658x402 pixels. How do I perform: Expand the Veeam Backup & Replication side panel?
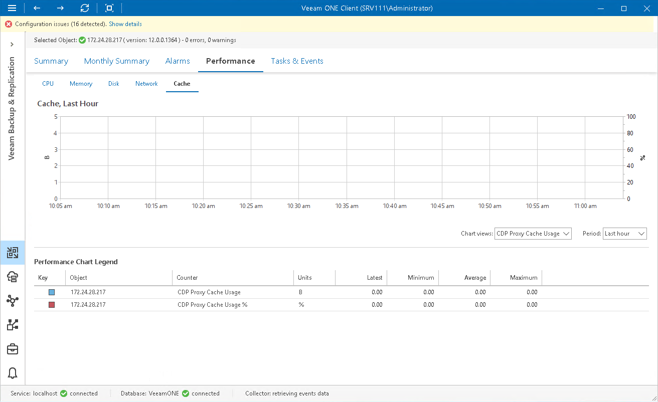point(12,45)
